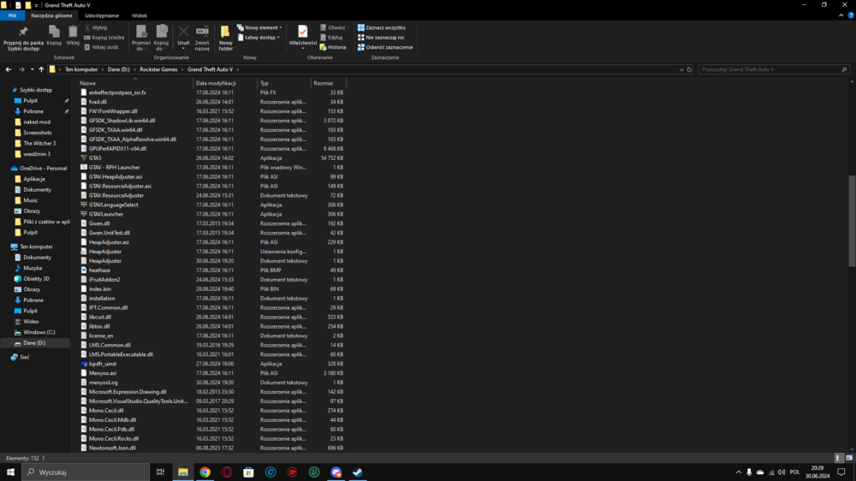Open the Windows Start menu
The image size is (856, 481).
tap(10, 472)
